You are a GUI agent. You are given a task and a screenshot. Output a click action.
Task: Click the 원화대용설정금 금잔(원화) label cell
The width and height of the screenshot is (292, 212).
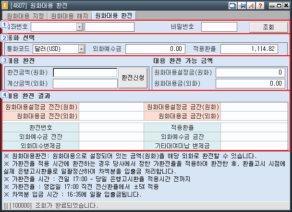[x=182, y=107]
